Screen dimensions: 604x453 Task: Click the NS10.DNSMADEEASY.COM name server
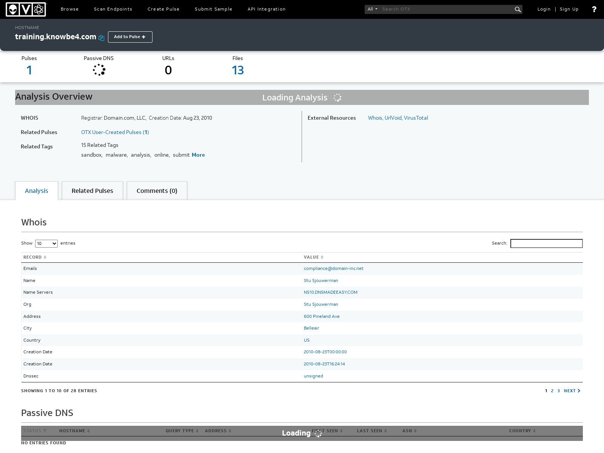331,293
